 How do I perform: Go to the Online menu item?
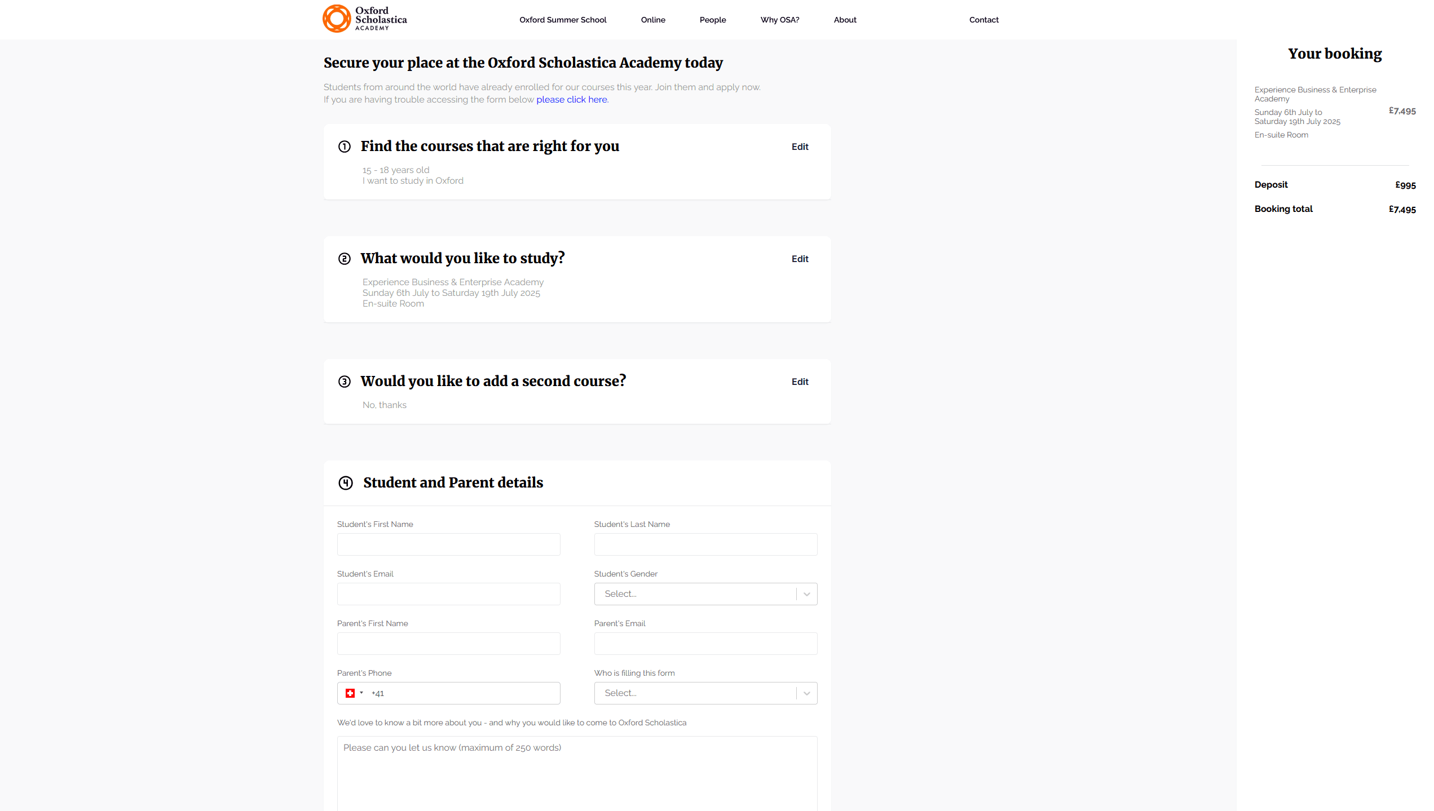653,20
